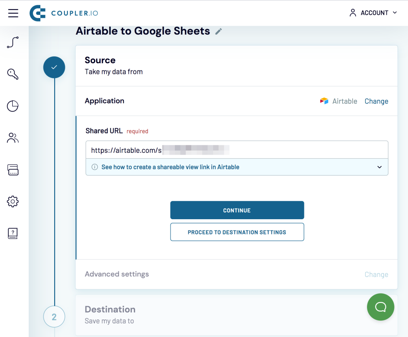Open the help book icon in sidebar

click(x=13, y=233)
